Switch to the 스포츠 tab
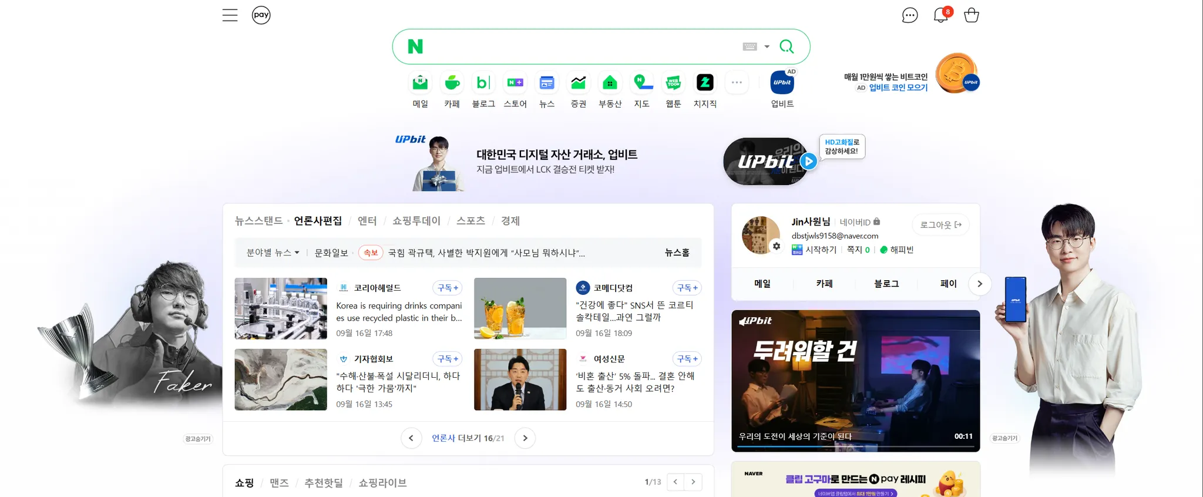1203x497 pixels. (x=471, y=221)
